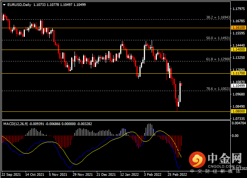This screenshot has width=247, height=178.
Task: Select the 1.14000 orange price tag
Action: point(237,49)
